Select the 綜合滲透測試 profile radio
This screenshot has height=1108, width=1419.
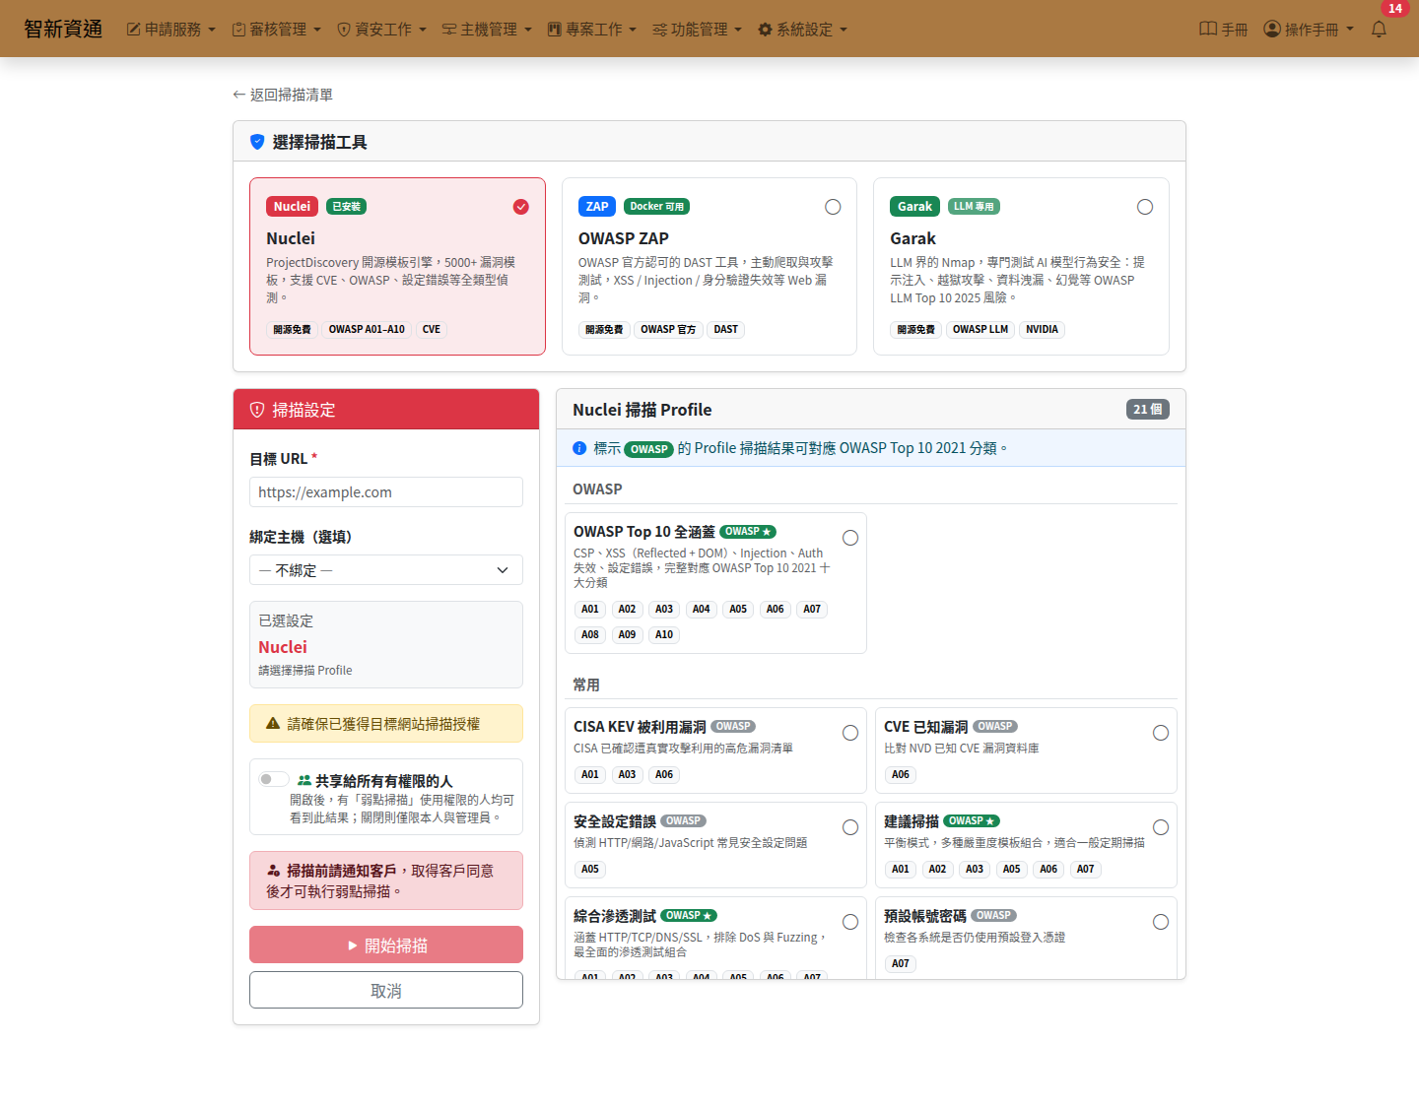(850, 922)
